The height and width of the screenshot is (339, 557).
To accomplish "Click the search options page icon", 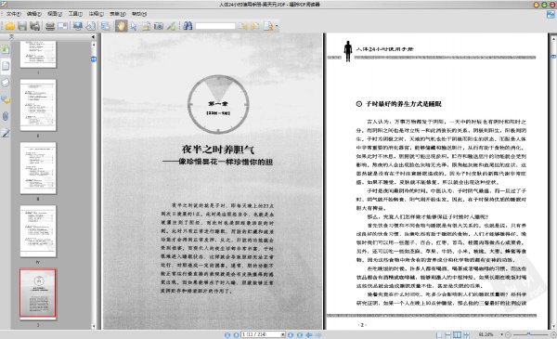I will pyautogui.click(x=268, y=26).
